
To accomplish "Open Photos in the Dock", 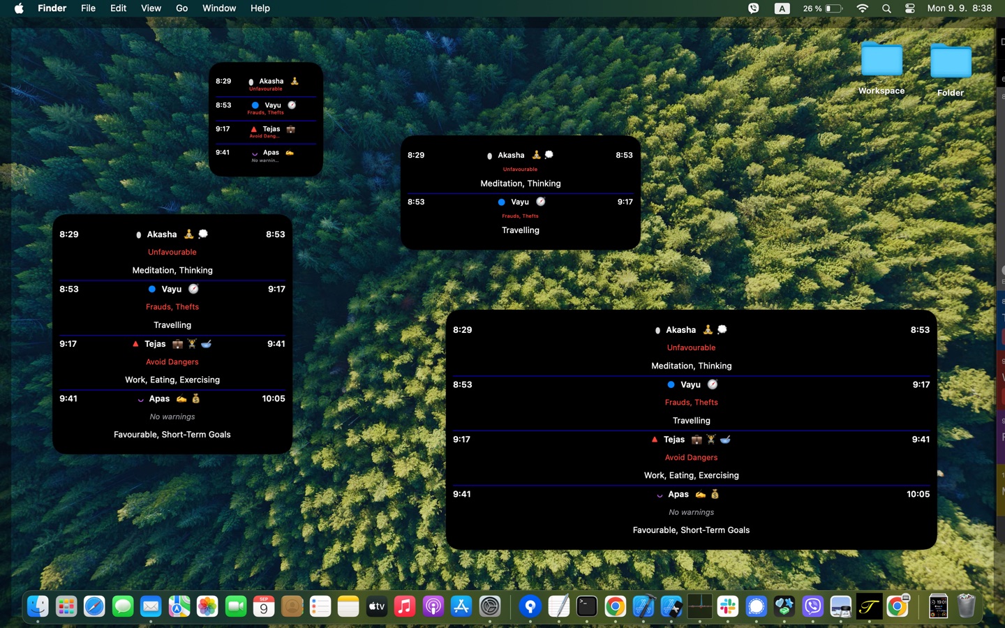I will [x=207, y=606].
